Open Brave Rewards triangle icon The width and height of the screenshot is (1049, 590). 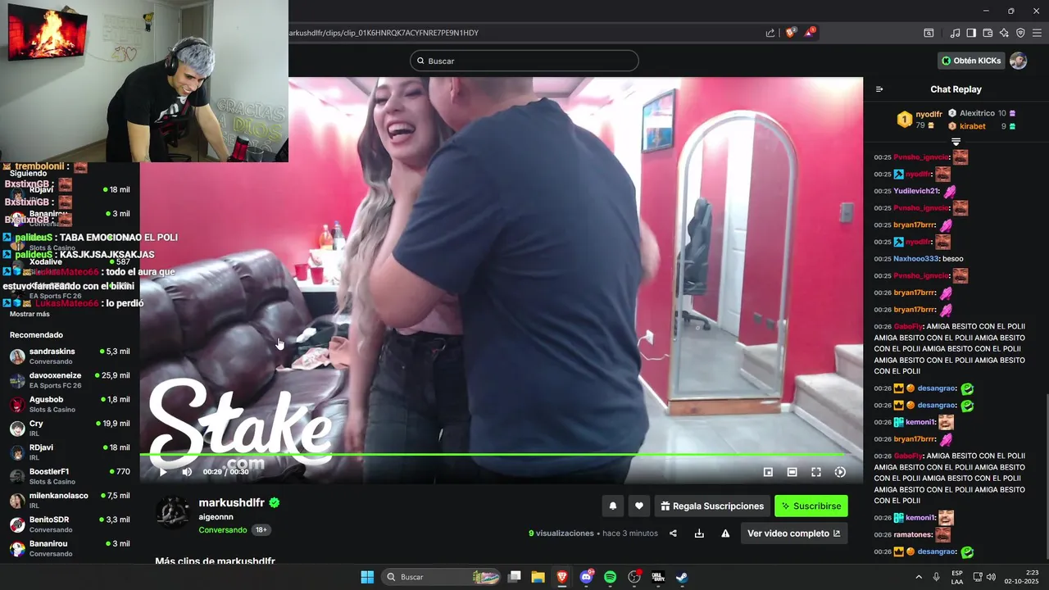point(810,33)
